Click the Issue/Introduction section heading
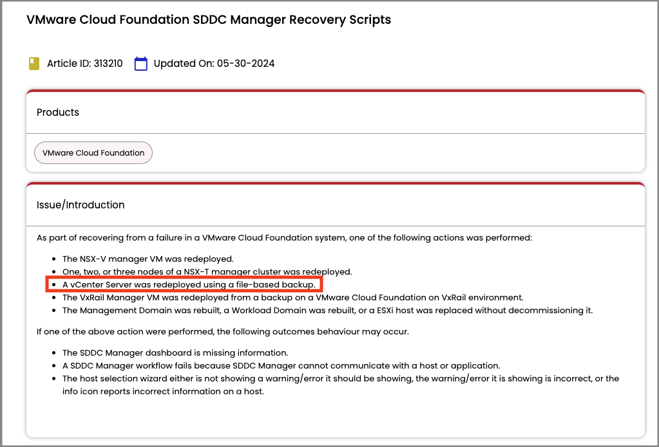Viewport: 659px width, 447px height. tap(81, 205)
